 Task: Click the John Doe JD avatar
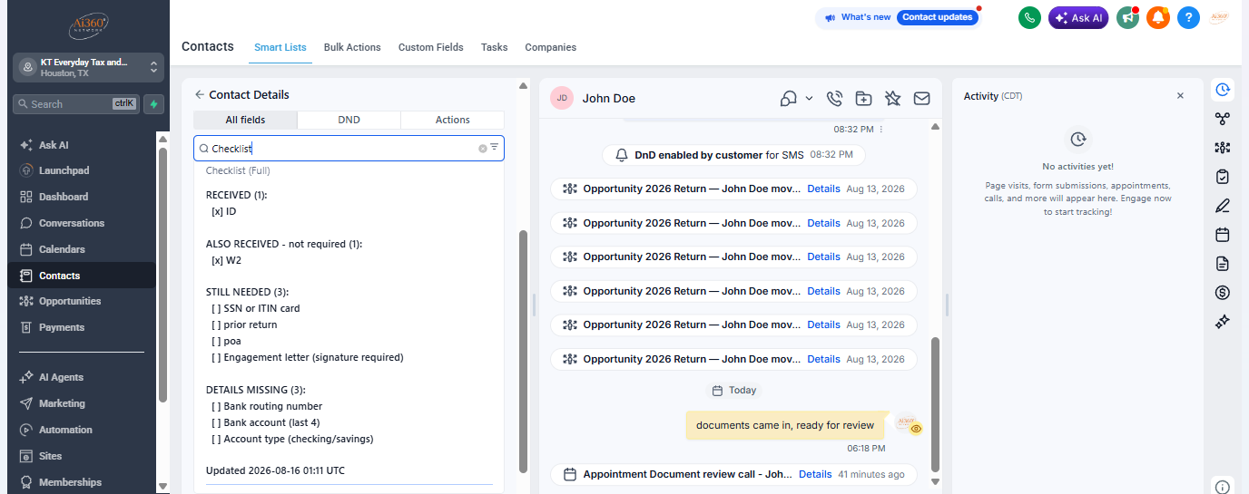[x=562, y=98]
